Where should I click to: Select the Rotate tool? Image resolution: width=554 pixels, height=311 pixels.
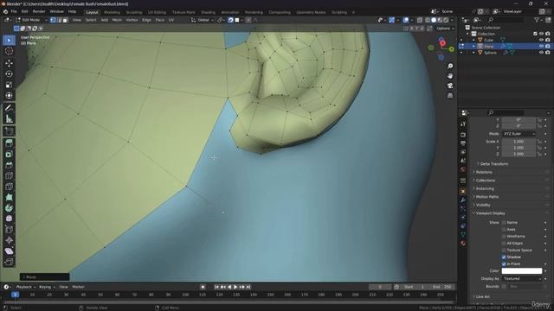pyautogui.click(x=9, y=74)
